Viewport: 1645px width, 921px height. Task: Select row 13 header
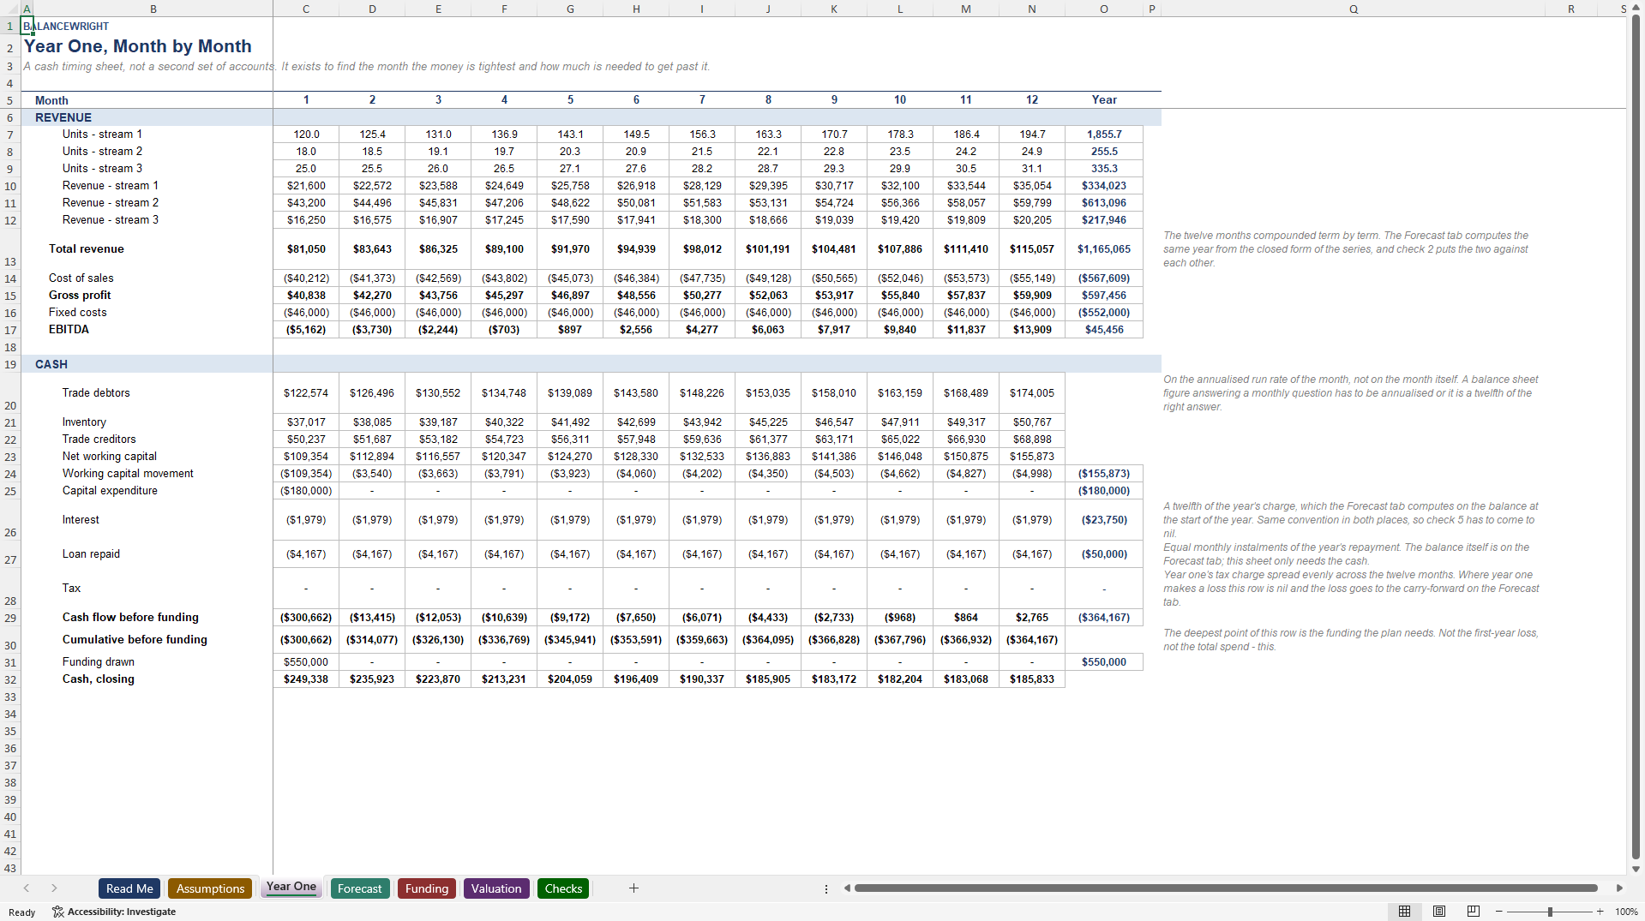[x=10, y=248]
